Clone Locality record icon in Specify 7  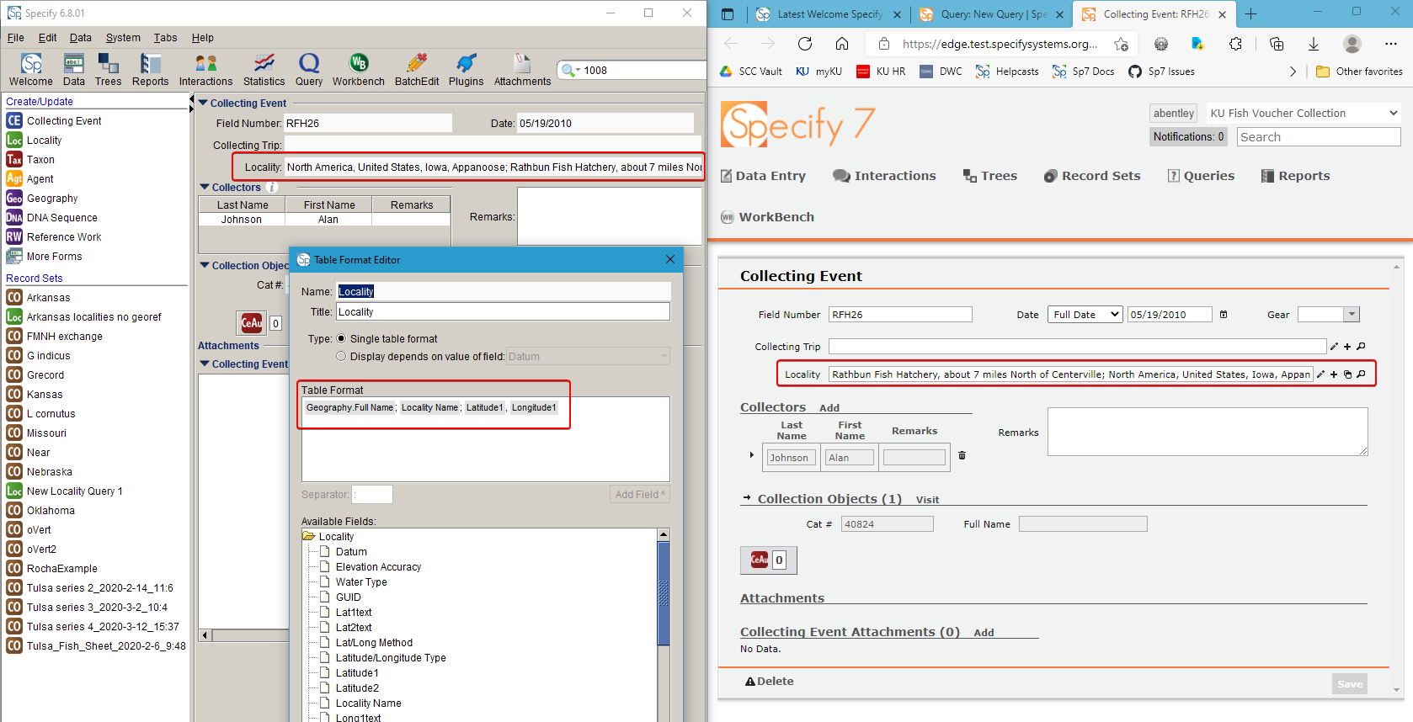(x=1347, y=374)
